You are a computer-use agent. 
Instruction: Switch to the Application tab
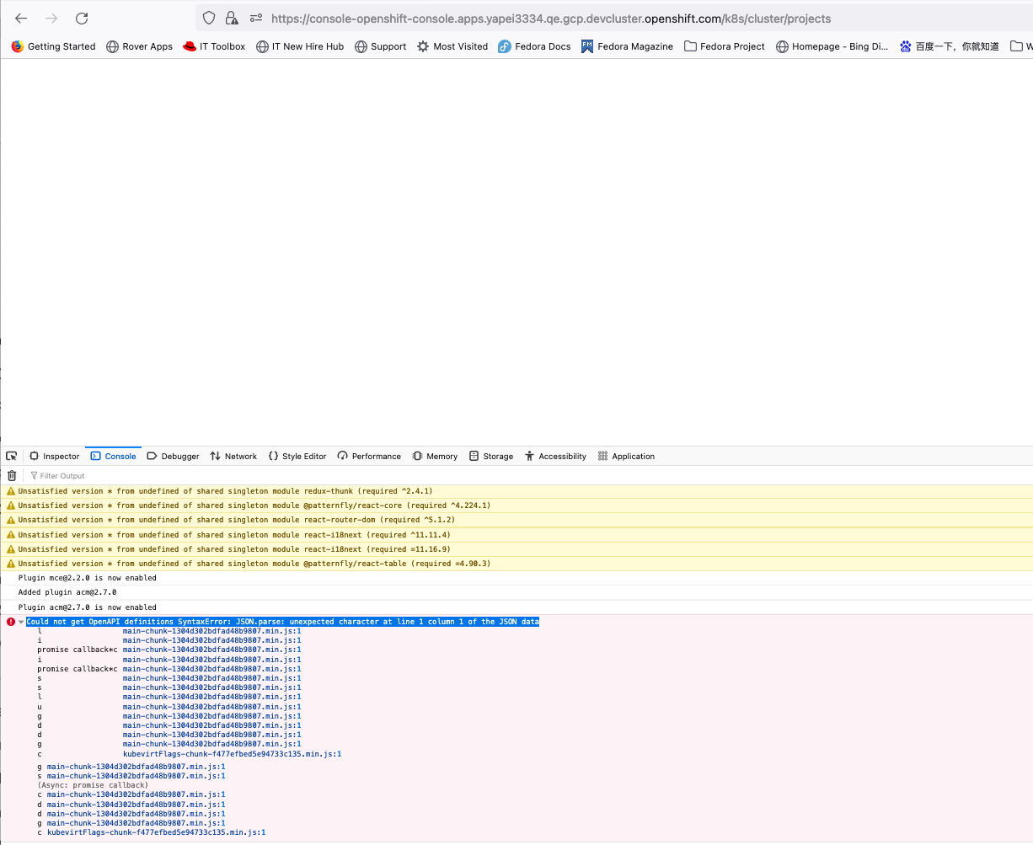[x=626, y=456]
